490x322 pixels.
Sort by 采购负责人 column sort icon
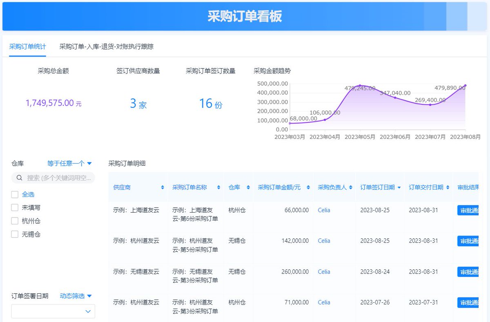(x=351, y=187)
